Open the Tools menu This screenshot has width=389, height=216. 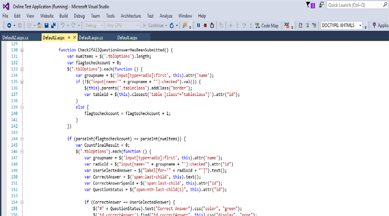pos(110,16)
